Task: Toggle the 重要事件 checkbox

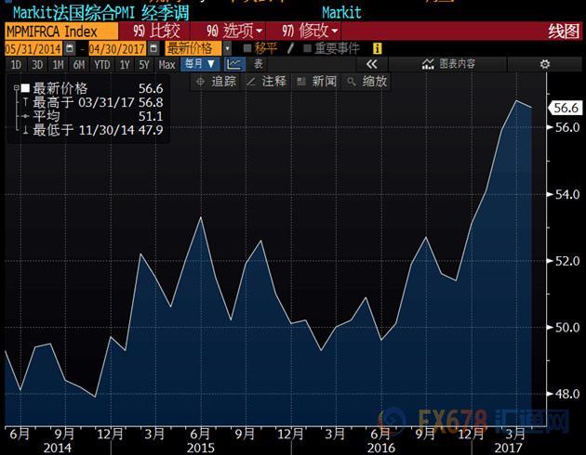Action: (x=307, y=48)
